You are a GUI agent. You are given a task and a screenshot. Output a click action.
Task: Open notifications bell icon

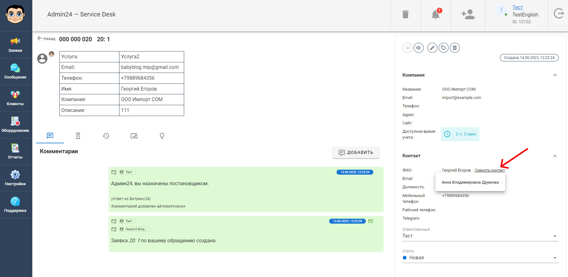click(x=436, y=14)
